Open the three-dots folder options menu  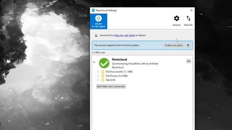188,61
